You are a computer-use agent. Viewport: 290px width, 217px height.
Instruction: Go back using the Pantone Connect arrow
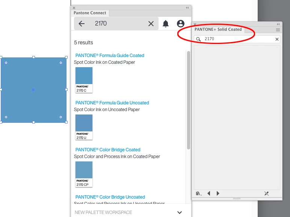(82, 24)
